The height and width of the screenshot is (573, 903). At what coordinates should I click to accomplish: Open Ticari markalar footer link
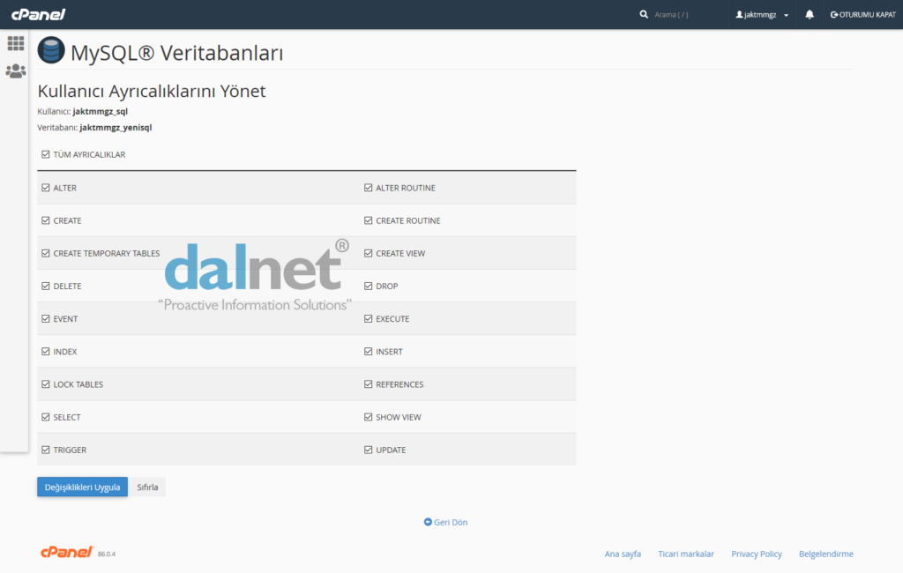686,554
